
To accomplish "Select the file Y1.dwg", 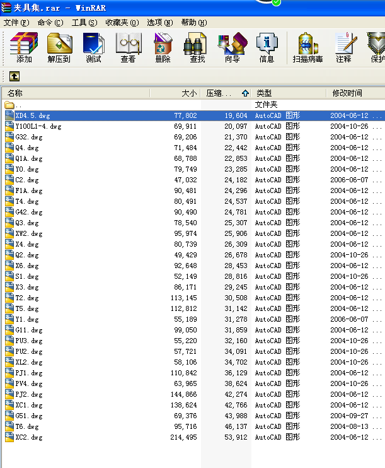I will (27, 319).
